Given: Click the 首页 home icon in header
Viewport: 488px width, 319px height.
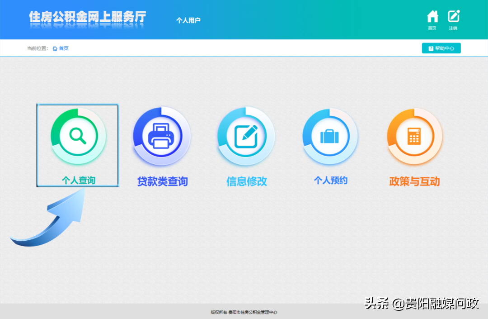Looking at the screenshot, I should (x=432, y=17).
